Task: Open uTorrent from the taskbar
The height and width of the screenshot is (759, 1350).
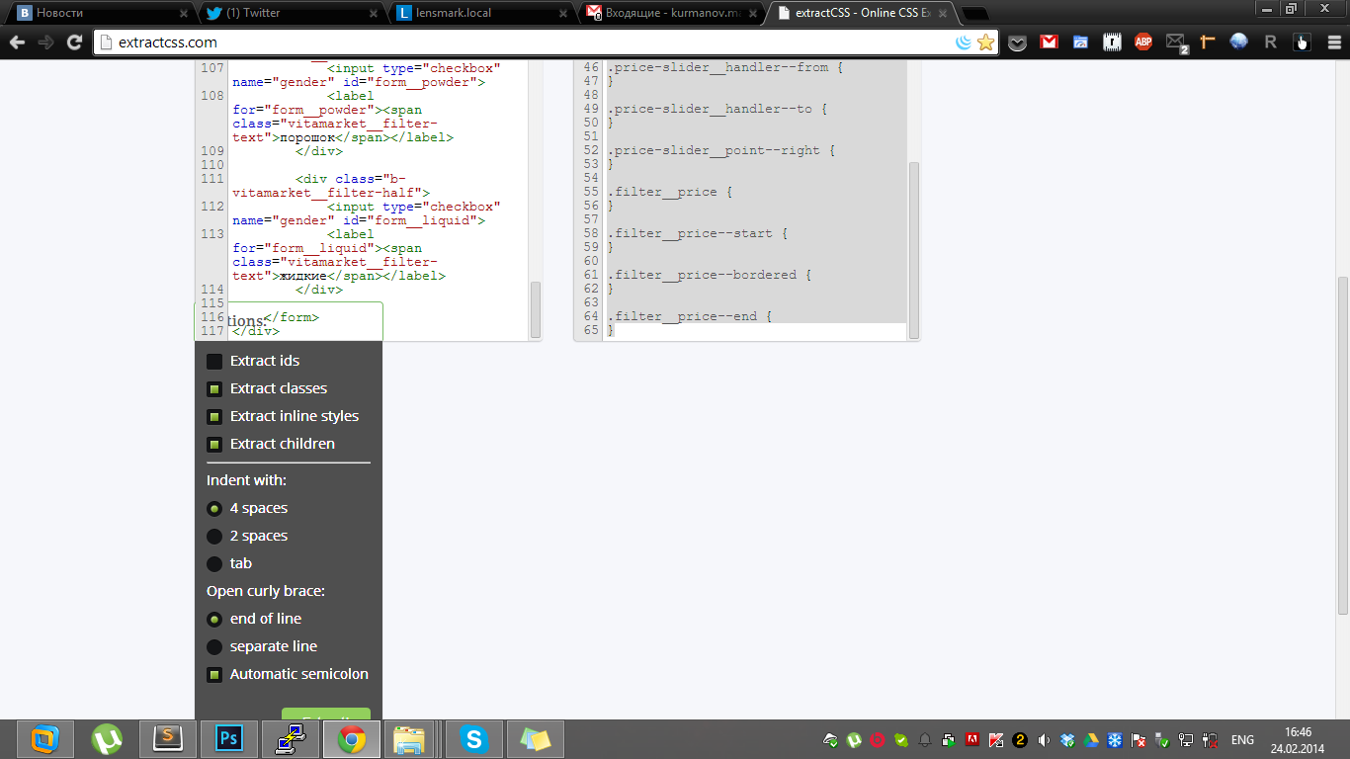Action: 106,739
